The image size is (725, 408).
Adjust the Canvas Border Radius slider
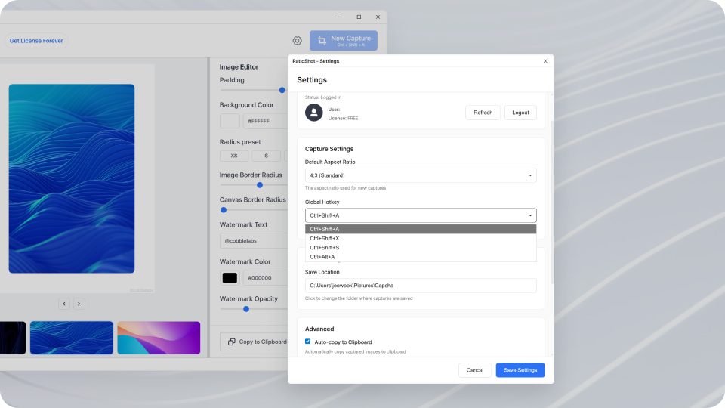click(x=224, y=210)
